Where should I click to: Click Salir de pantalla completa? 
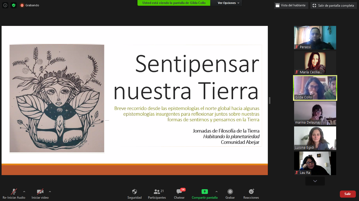tap(333, 5)
